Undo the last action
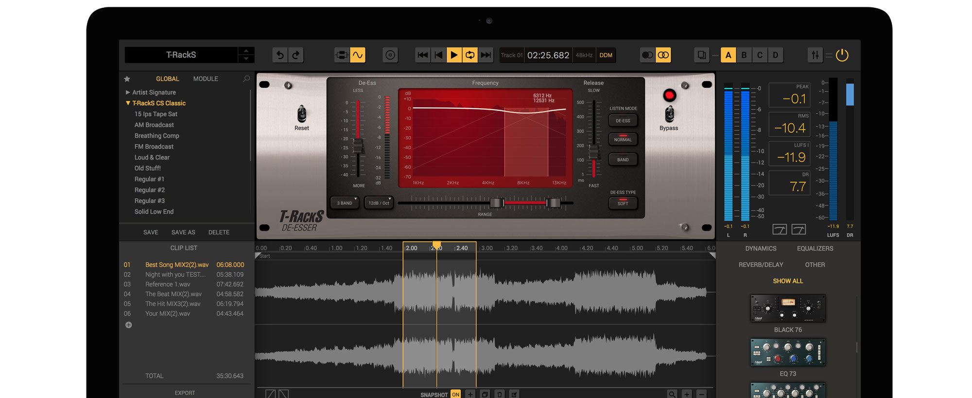Image resolution: width=972 pixels, height=398 pixels. [280, 55]
